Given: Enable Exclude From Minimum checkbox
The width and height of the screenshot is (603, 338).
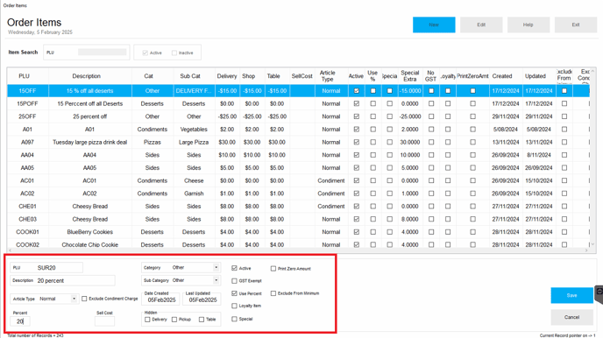Looking at the screenshot, I should pos(273,293).
